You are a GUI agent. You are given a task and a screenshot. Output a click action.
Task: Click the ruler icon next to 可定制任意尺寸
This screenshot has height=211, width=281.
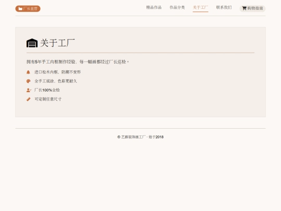(28, 99)
